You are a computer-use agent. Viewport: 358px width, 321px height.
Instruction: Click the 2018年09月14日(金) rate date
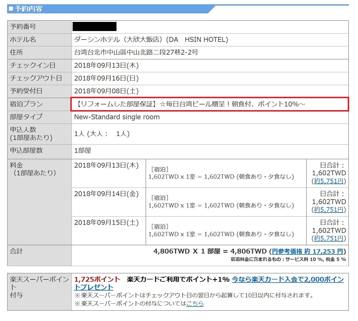click(106, 194)
